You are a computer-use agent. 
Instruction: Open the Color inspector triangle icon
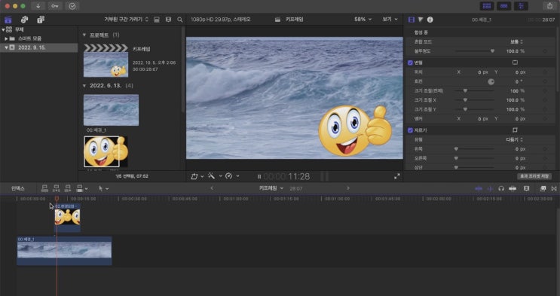coord(421,20)
